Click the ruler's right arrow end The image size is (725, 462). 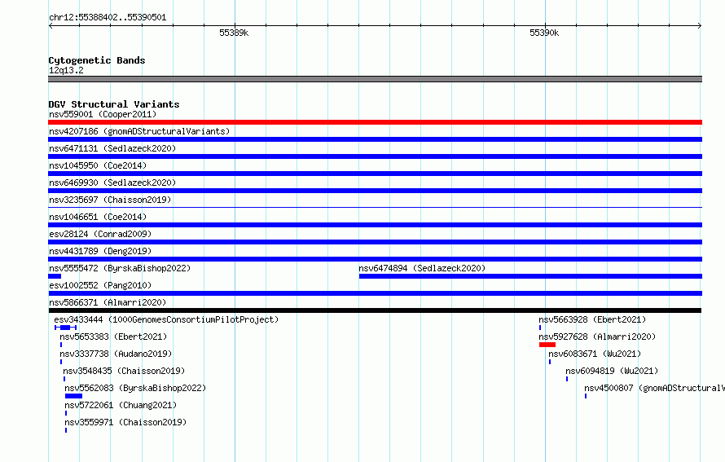coord(700,26)
